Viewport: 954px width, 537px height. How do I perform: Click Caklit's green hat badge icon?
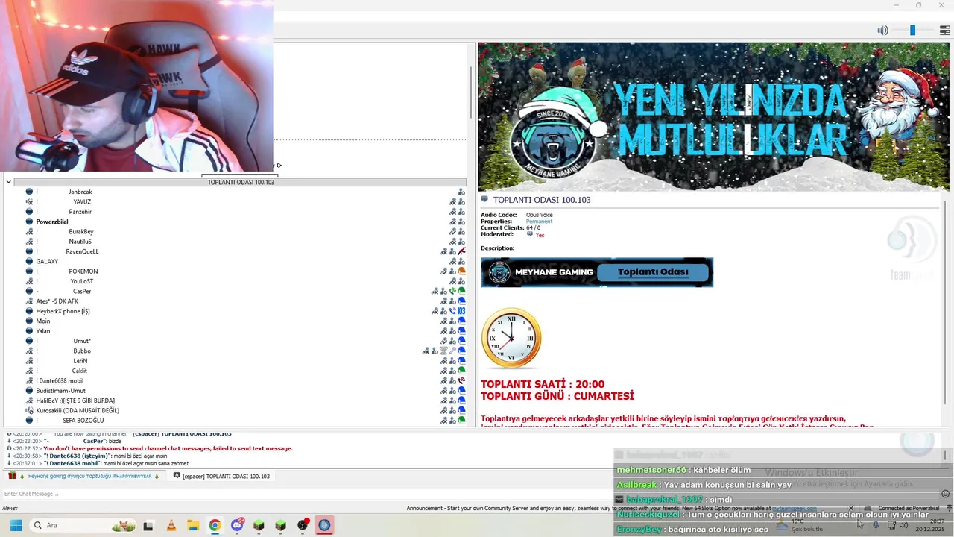point(461,371)
